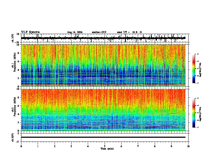This screenshot has height=164, width=212.
Task: Click the "VLF Spectra" plot title
Action: point(30,32)
